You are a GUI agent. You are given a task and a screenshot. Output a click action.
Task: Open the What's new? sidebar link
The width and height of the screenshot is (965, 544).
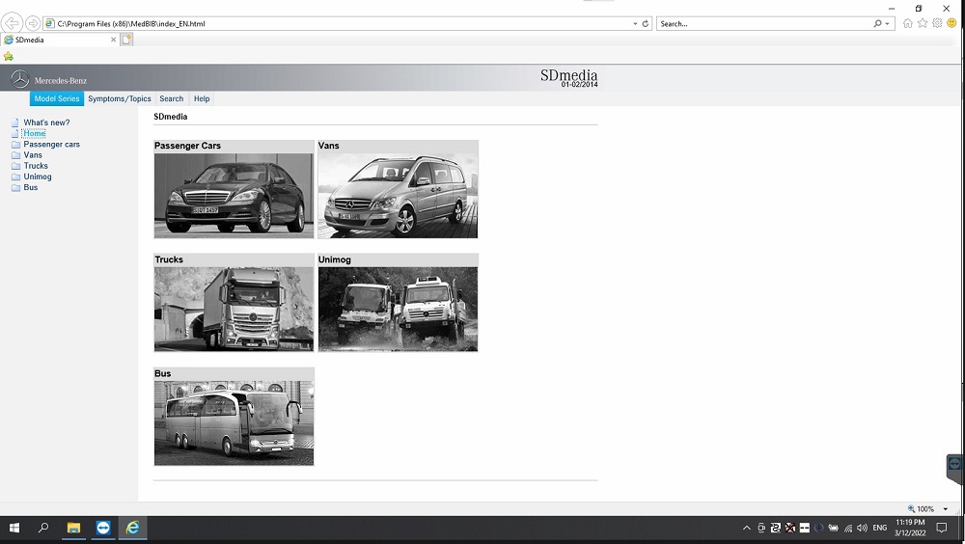(46, 122)
